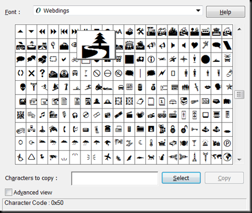
Task: Focus the Characters to copy field
Action: point(115,178)
